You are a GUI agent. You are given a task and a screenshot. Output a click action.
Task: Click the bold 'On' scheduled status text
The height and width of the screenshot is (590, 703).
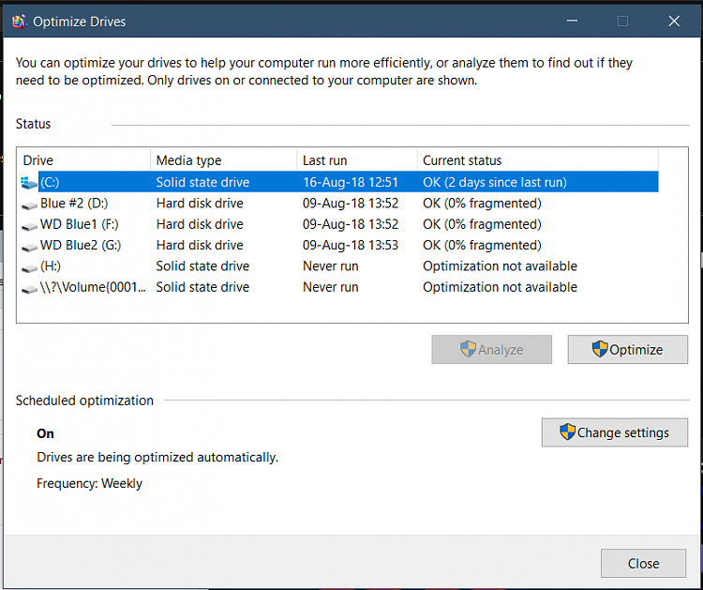click(45, 433)
